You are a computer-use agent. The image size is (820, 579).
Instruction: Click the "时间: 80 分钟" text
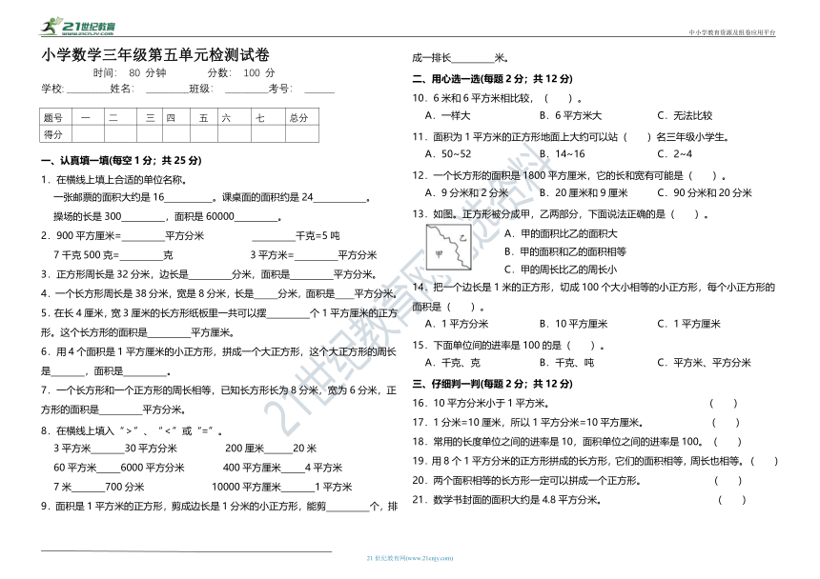pos(130,73)
